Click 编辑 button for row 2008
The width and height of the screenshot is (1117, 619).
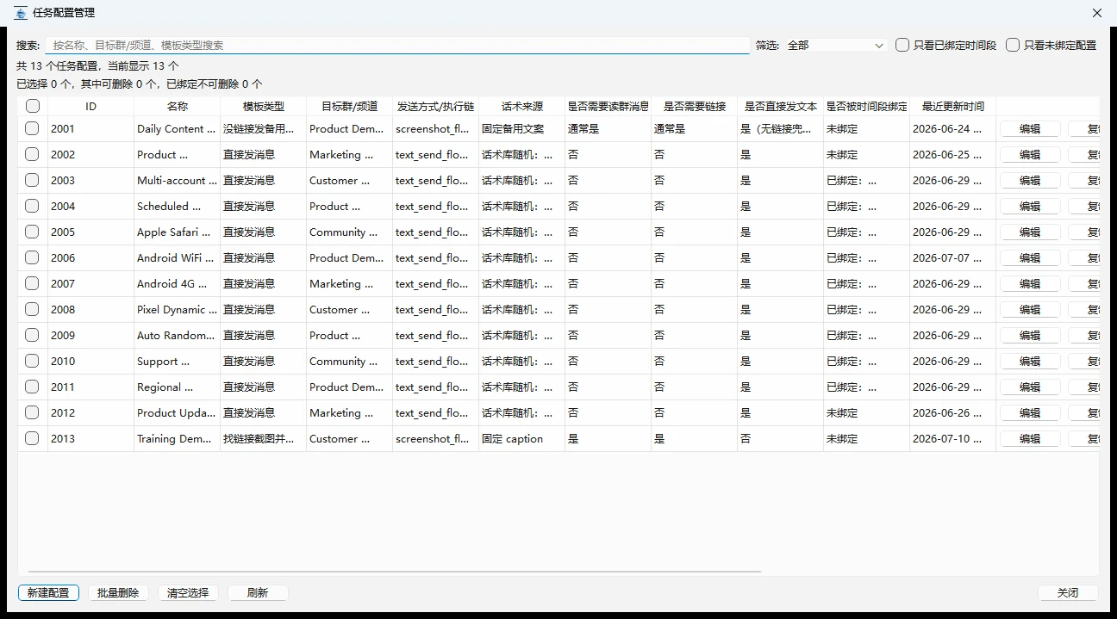click(1030, 309)
